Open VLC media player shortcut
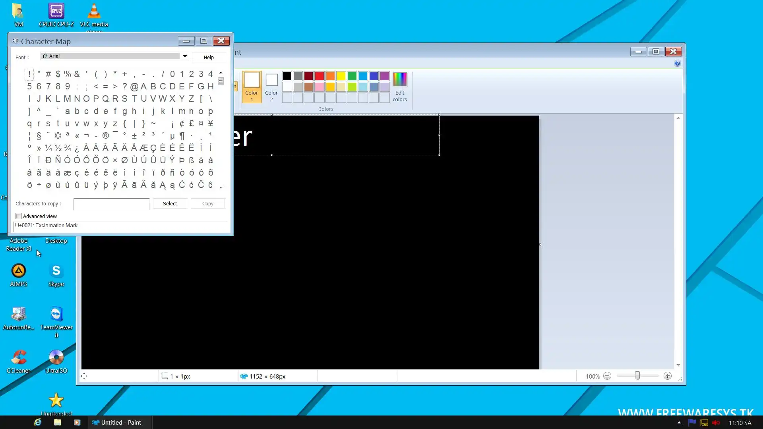 94,12
